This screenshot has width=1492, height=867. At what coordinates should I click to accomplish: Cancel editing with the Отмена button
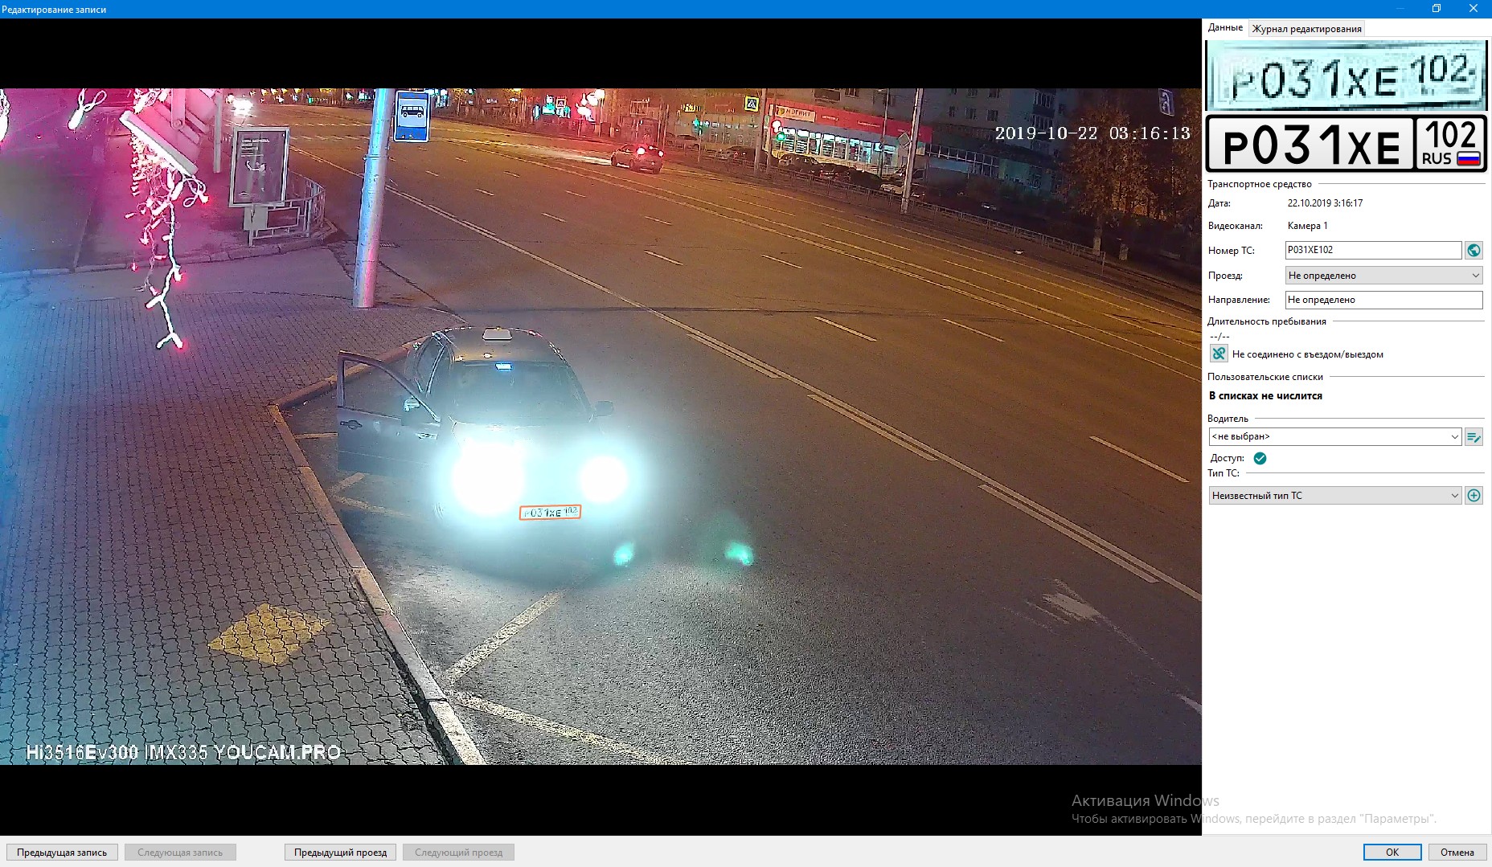[x=1457, y=853]
